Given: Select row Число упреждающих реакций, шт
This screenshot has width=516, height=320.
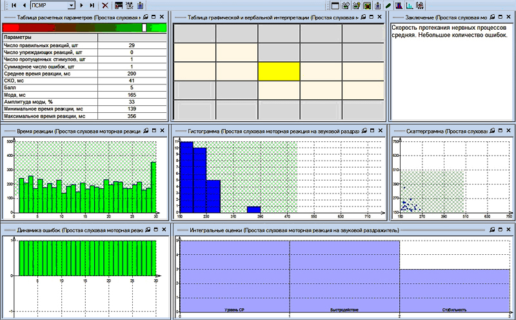Looking at the screenshot, I should pyautogui.click(x=84, y=52).
